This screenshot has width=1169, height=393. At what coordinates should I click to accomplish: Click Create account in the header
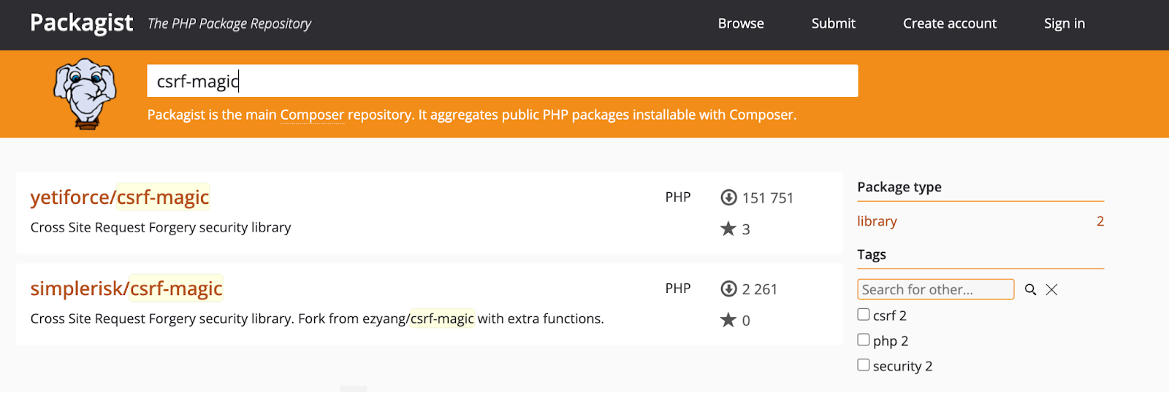(949, 23)
